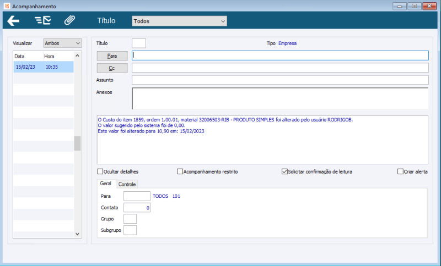The width and height of the screenshot is (441, 266).
Task: Click the Para field in Geral tab
Action: coord(137,196)
